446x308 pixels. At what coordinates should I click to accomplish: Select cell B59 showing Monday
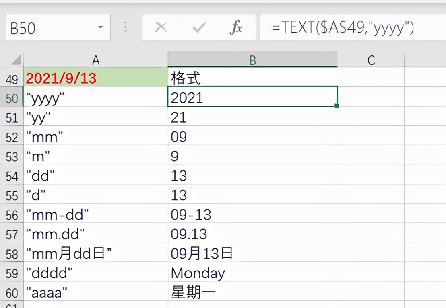[x=252, y=273]
